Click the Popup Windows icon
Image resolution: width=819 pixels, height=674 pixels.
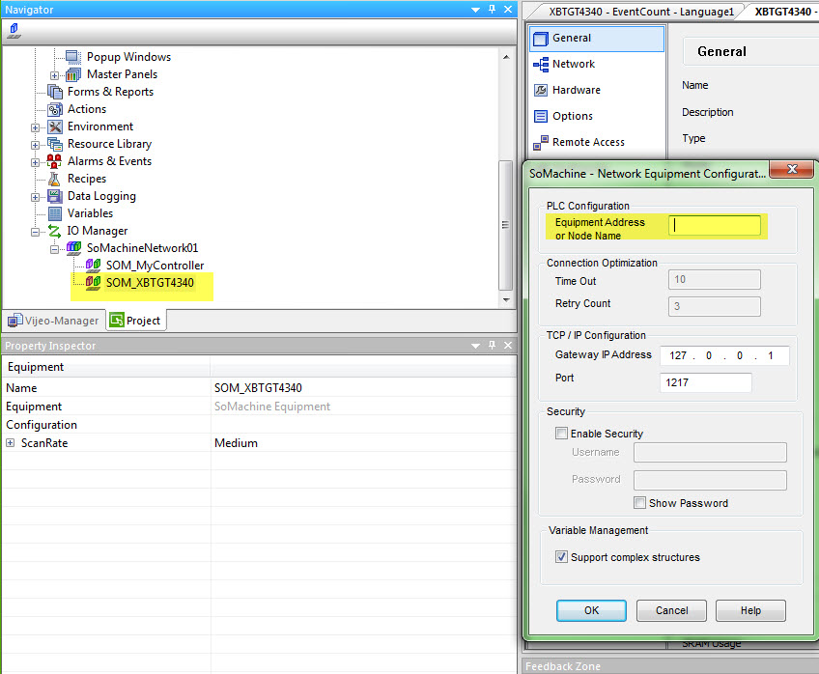click(x=73, y=56)
